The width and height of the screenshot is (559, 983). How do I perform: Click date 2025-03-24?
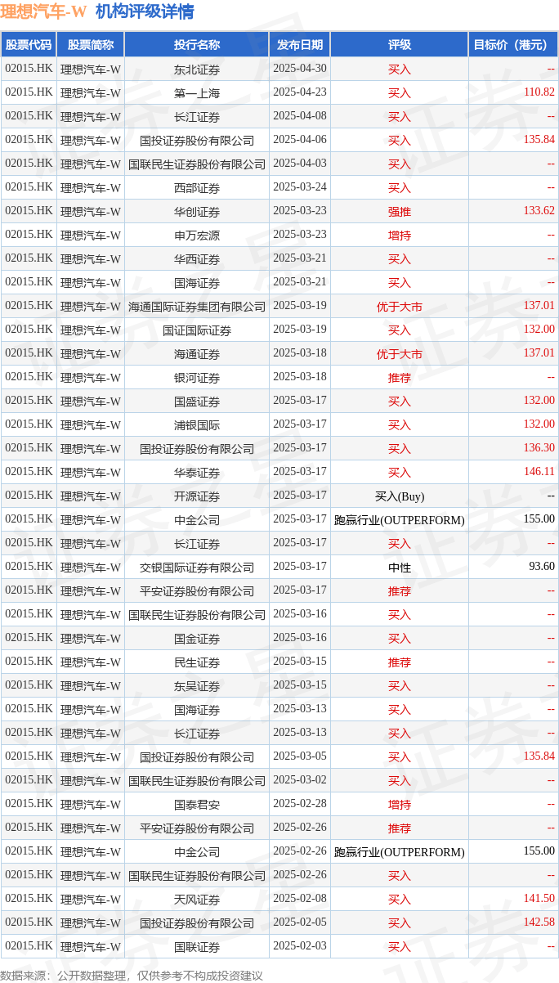[300, 187]
